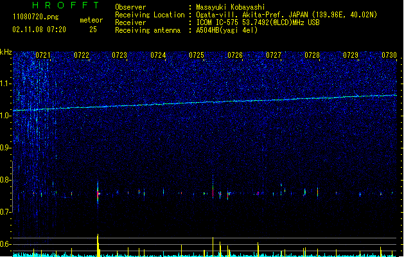The image size is (404, 257).
Task: Click the 0722 time marker
Action: 82,55
